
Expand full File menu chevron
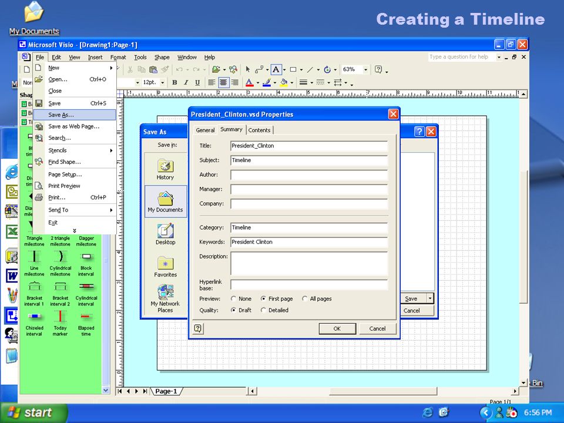(75, 230)
